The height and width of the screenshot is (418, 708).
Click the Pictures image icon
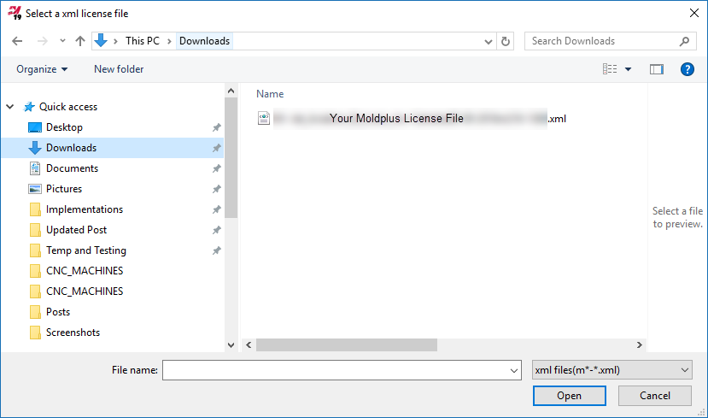pos(35,189)
